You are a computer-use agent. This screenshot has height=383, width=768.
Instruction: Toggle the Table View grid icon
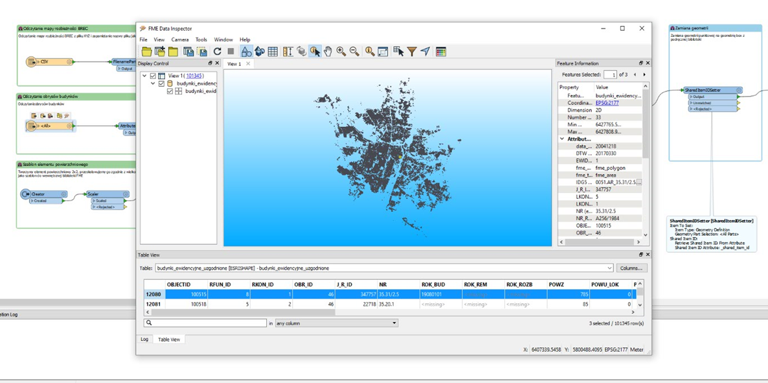[x=273, y=52]
